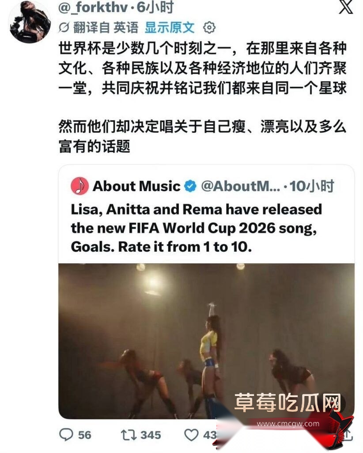The image size is (363, 453).
Task: Open the @_forkthv username handle
Action: point(93,7)
